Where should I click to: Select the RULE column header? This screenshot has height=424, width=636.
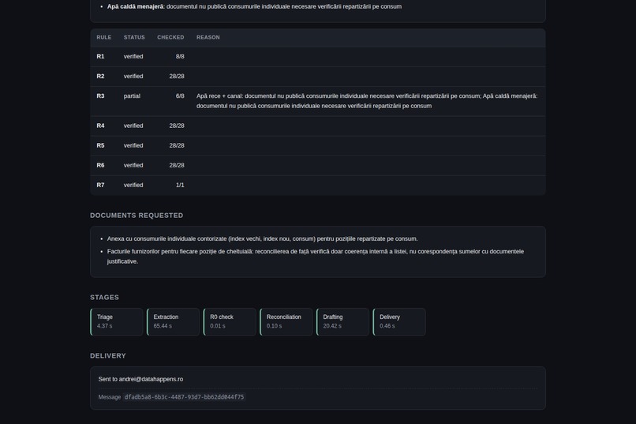coord(104,37)
